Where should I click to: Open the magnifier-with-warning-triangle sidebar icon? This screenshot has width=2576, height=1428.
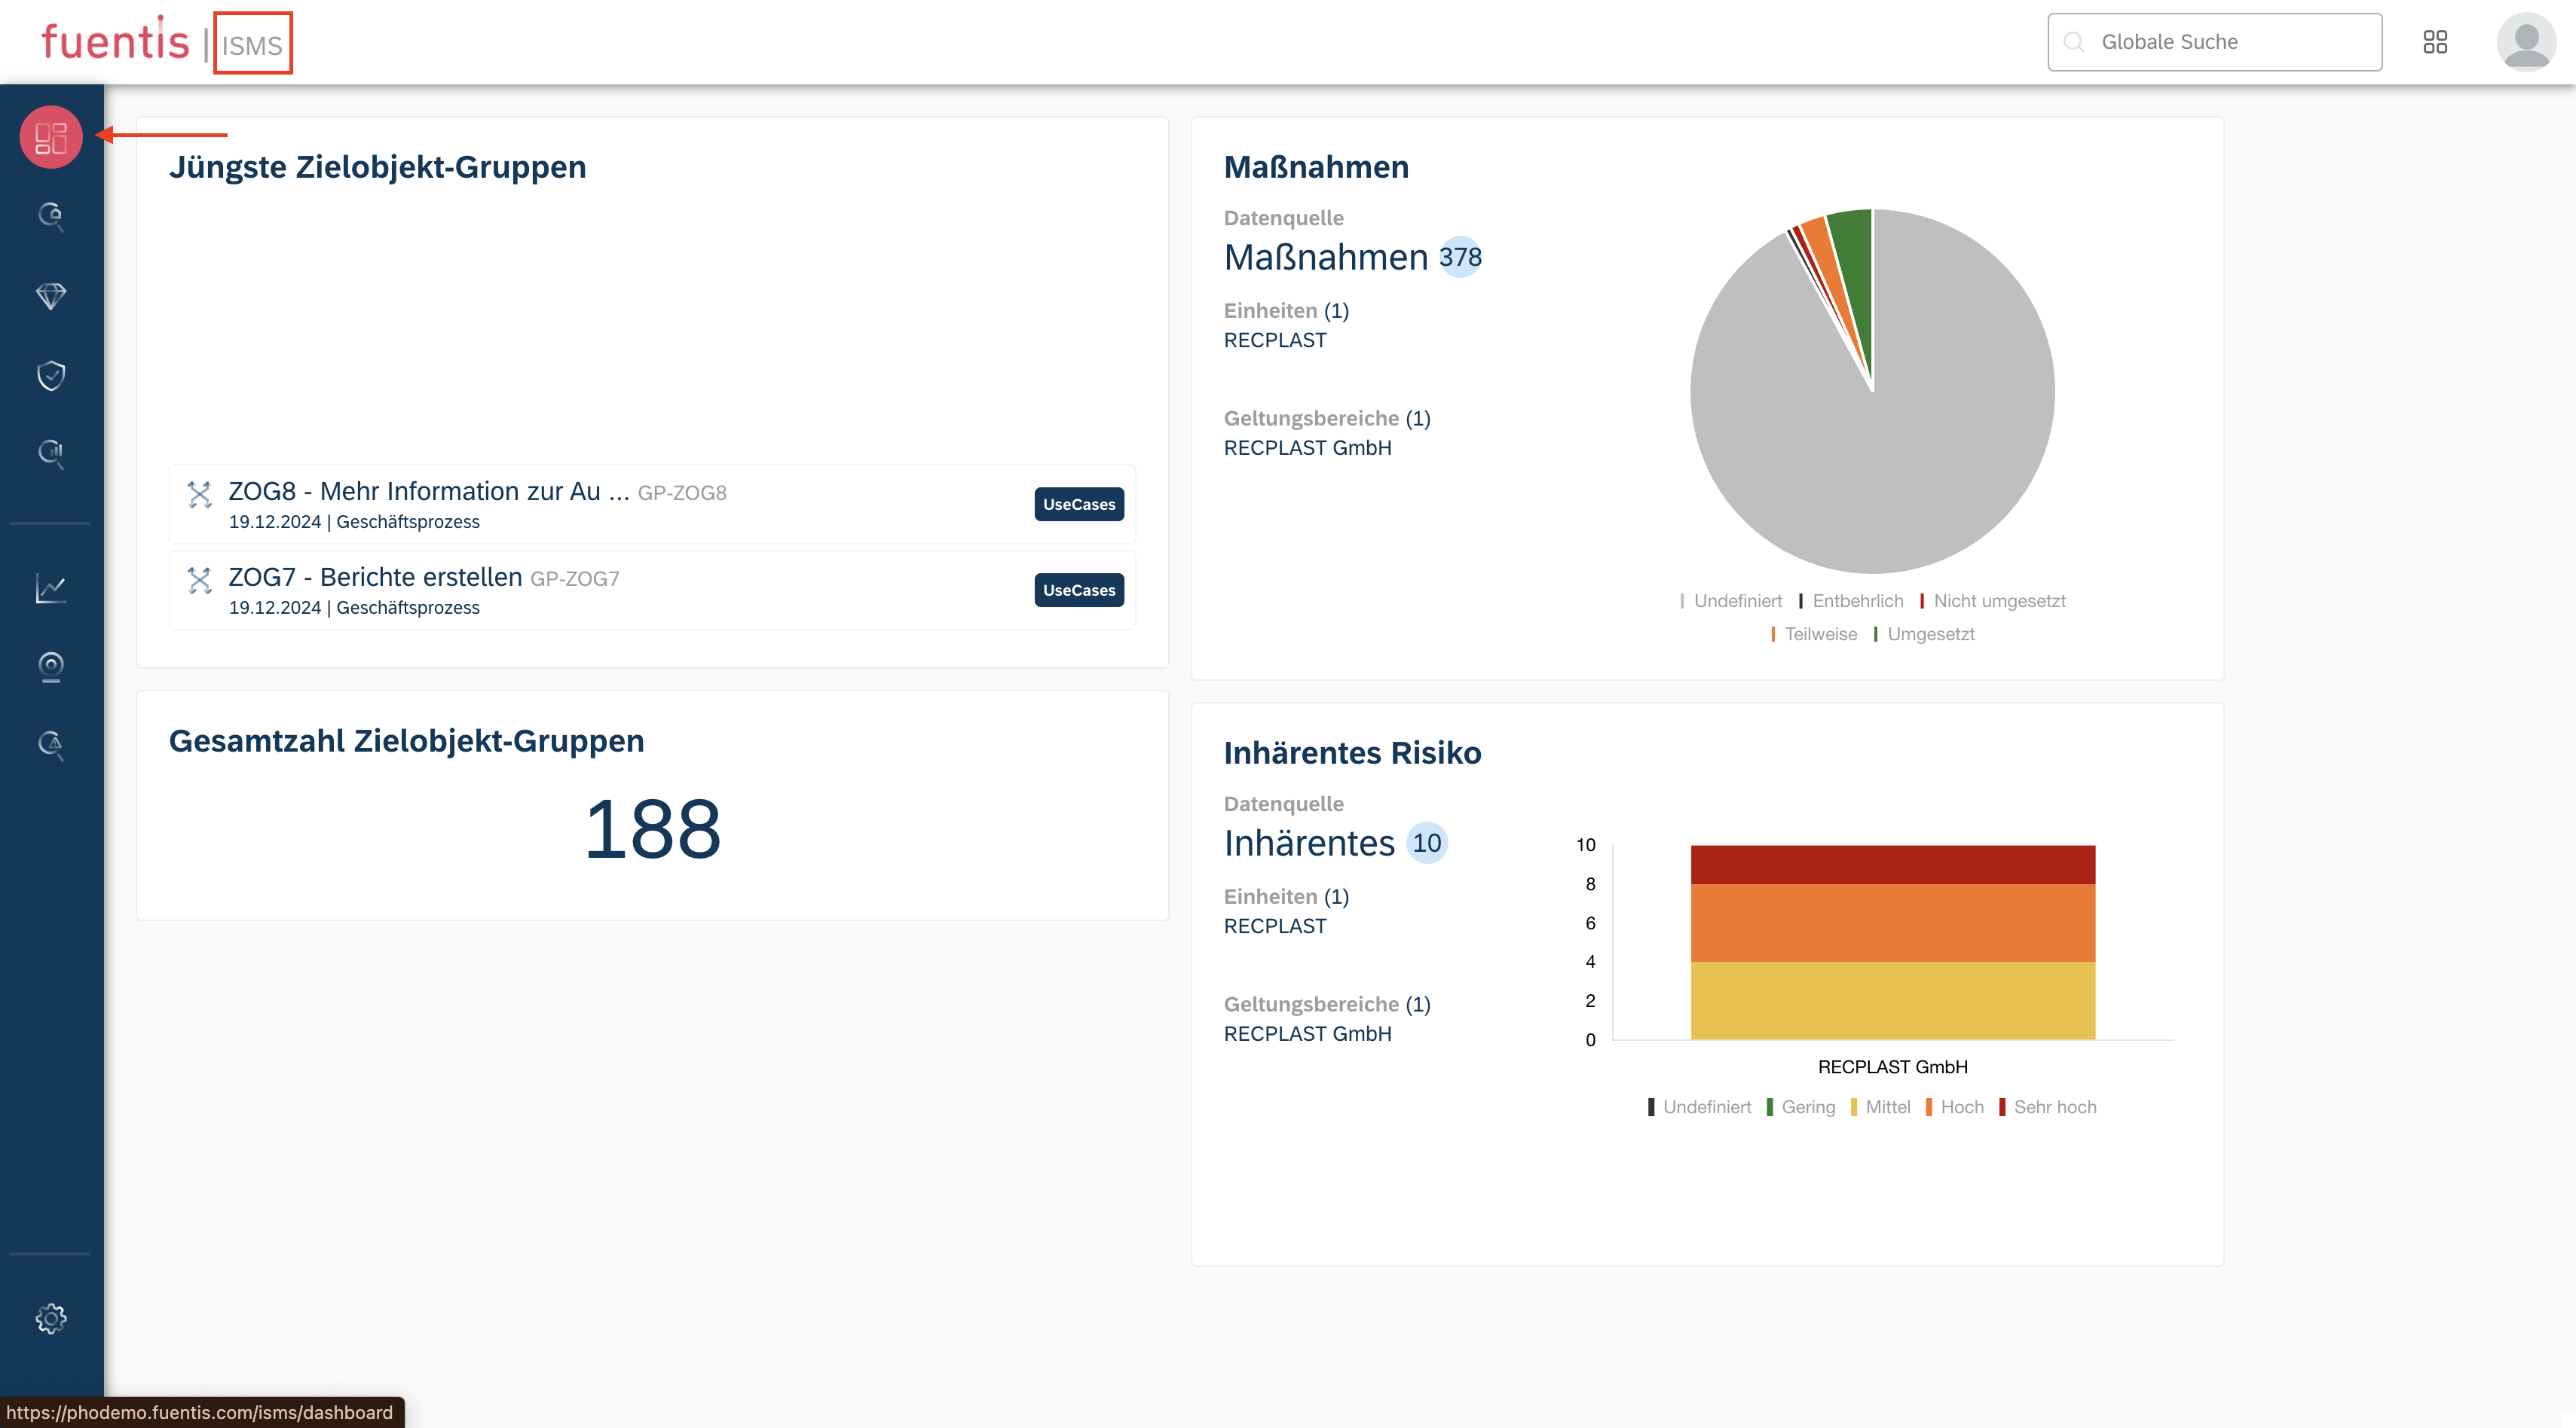(51, 744)
